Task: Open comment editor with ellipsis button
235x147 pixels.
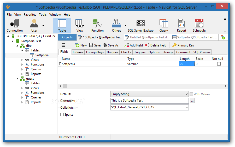Action: [192, 101]
